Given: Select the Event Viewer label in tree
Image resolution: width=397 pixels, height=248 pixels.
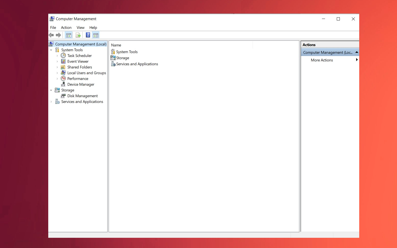Looking at the screenshot, I should 78,62.
